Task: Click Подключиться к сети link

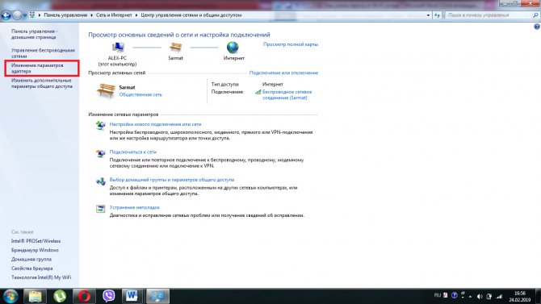Action: pos(133,152)
